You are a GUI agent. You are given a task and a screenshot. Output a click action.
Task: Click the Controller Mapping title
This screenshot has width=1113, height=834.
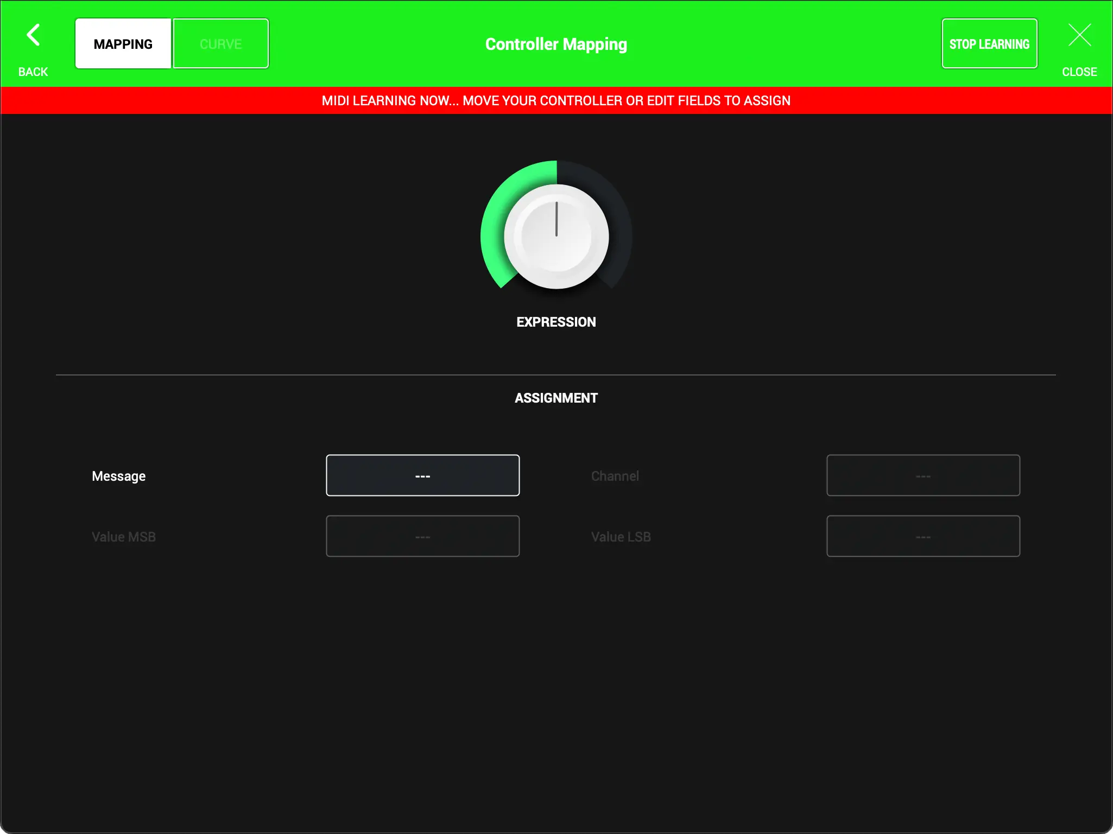coord(556,44)
